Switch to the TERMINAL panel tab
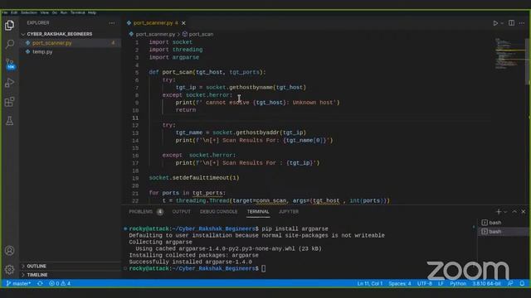Image resolution: width=531 pixels, height=298 pixels. tap(258, 212)
